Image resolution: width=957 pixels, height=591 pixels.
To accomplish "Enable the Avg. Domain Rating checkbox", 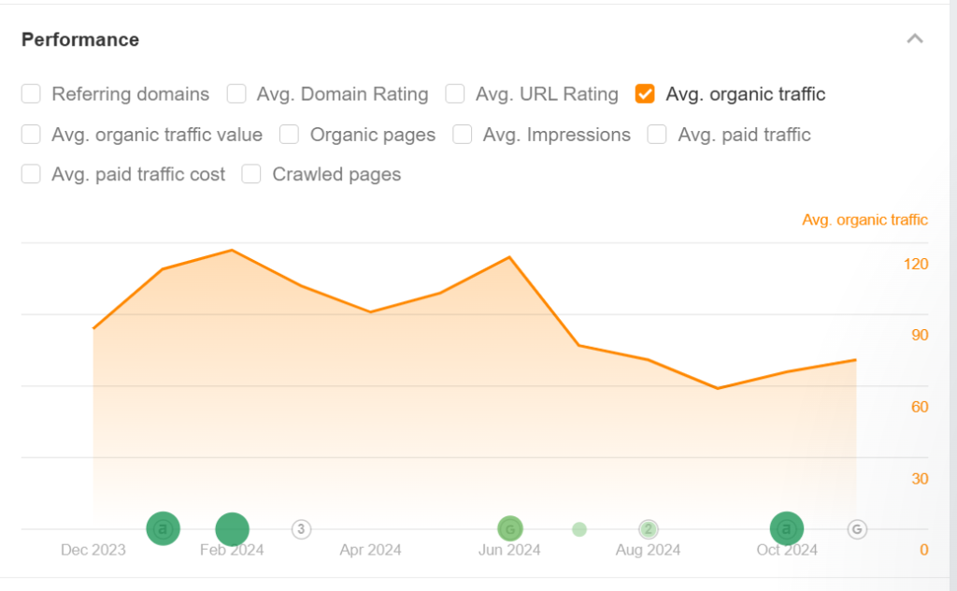I will (237, 94).
